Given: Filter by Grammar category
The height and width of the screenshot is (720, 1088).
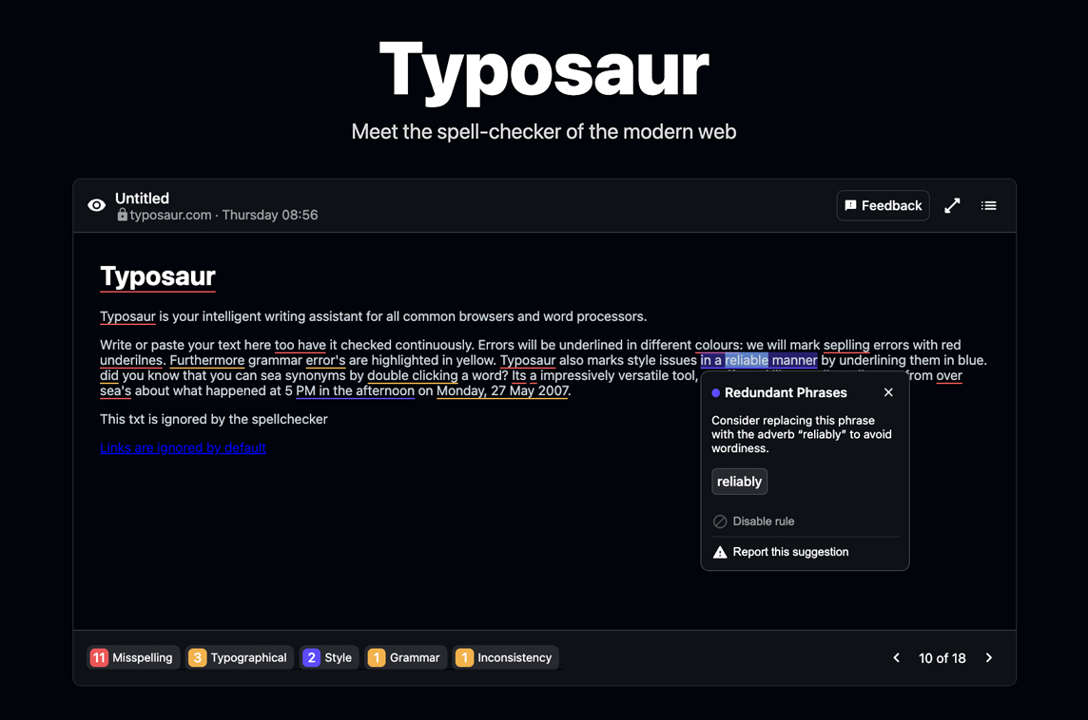Looking at the screenshot, I should tap(405, 657).
